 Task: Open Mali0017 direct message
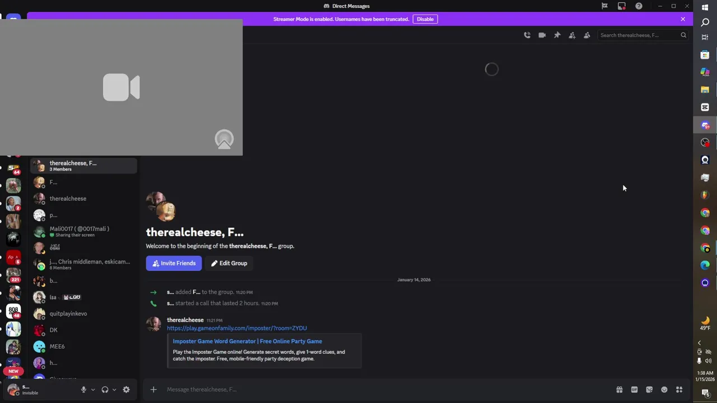pyautogui.click(x=83, y=232)
